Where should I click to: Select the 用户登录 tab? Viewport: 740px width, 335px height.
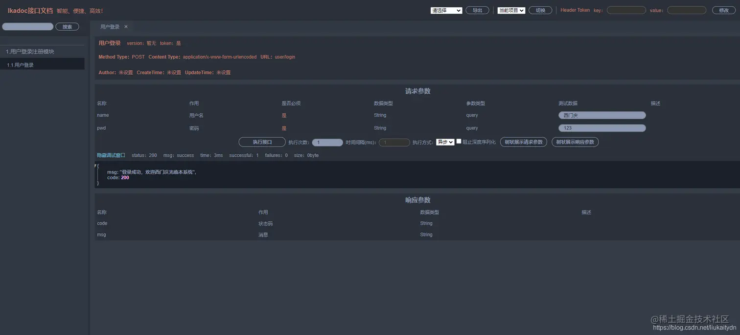coord(110,27)
